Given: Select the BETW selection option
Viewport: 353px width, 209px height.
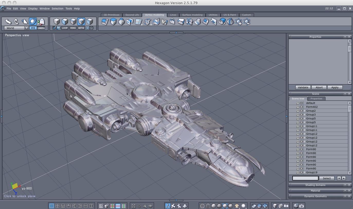Looking at the screenshot, I should pos(81,28).
